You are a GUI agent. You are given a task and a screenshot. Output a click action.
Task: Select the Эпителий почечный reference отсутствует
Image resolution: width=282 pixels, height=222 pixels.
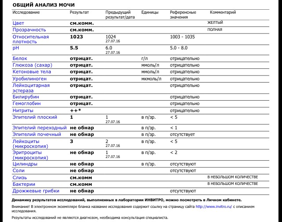point(182,135)
